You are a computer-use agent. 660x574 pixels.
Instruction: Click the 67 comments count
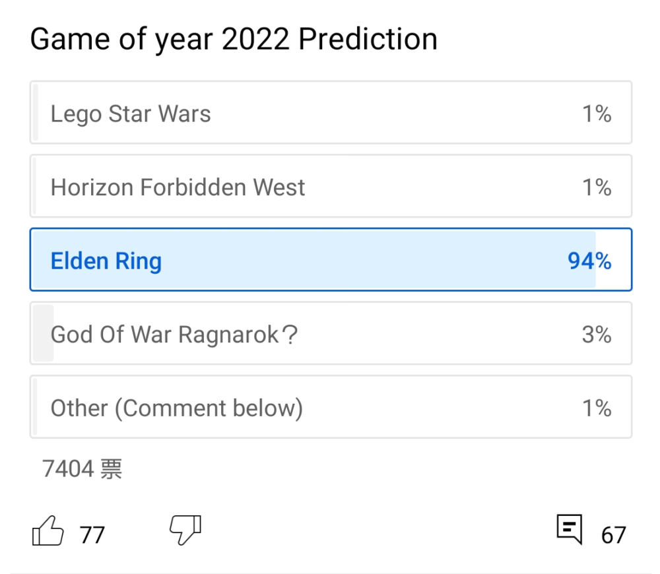pyautogui.click(x=614, y=535)
